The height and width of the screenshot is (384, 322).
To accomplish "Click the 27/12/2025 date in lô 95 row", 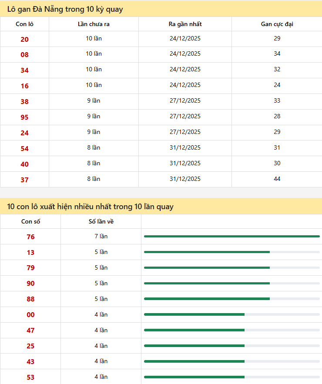I will click(185, 116).
